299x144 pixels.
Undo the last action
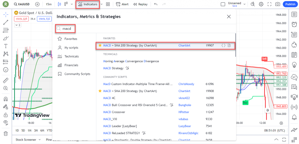(156, 4)
